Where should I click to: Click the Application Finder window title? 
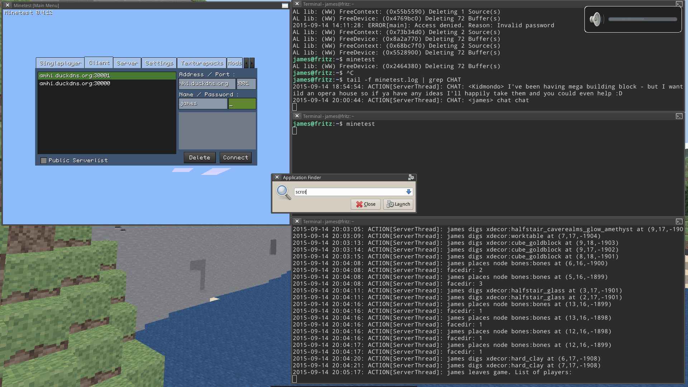coord(302,177)
